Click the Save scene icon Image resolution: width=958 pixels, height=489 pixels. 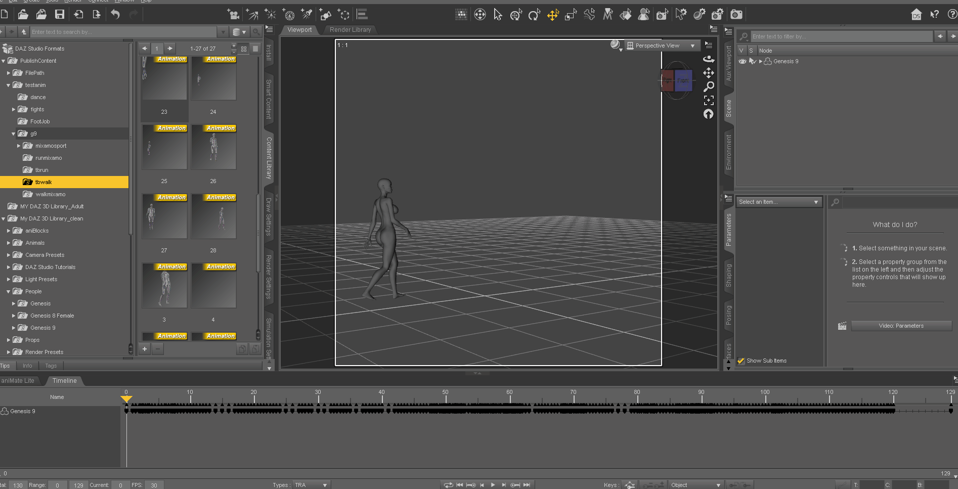tap(60, 15)
